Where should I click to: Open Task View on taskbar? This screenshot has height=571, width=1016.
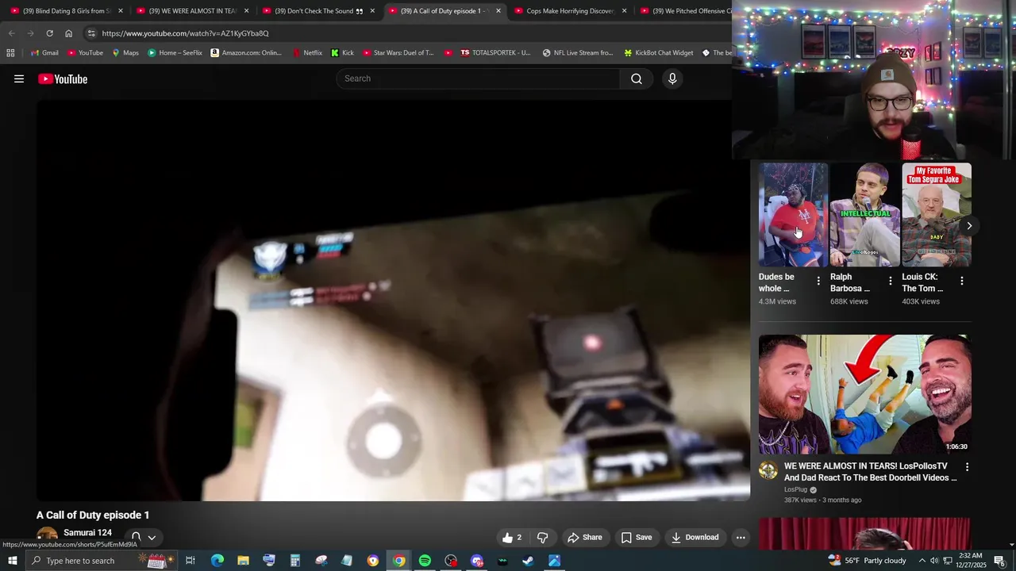190,561
